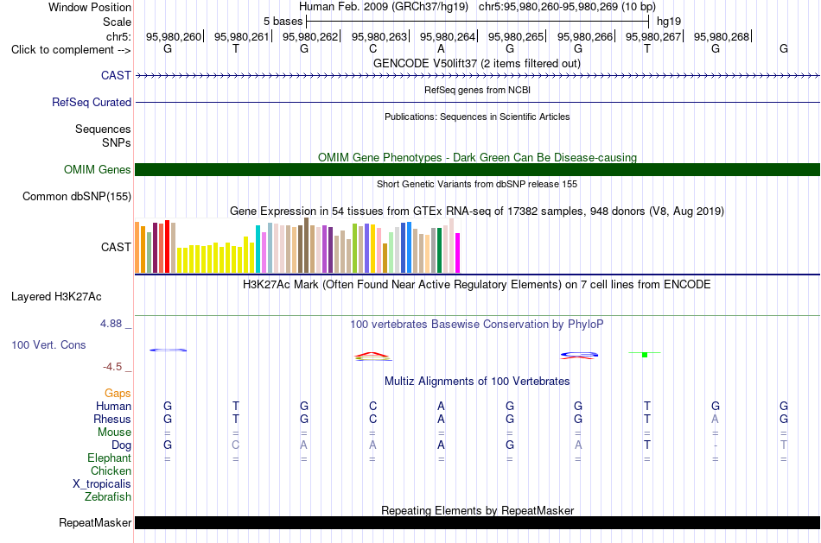Click the Dog species label

(x=122, y=445)
